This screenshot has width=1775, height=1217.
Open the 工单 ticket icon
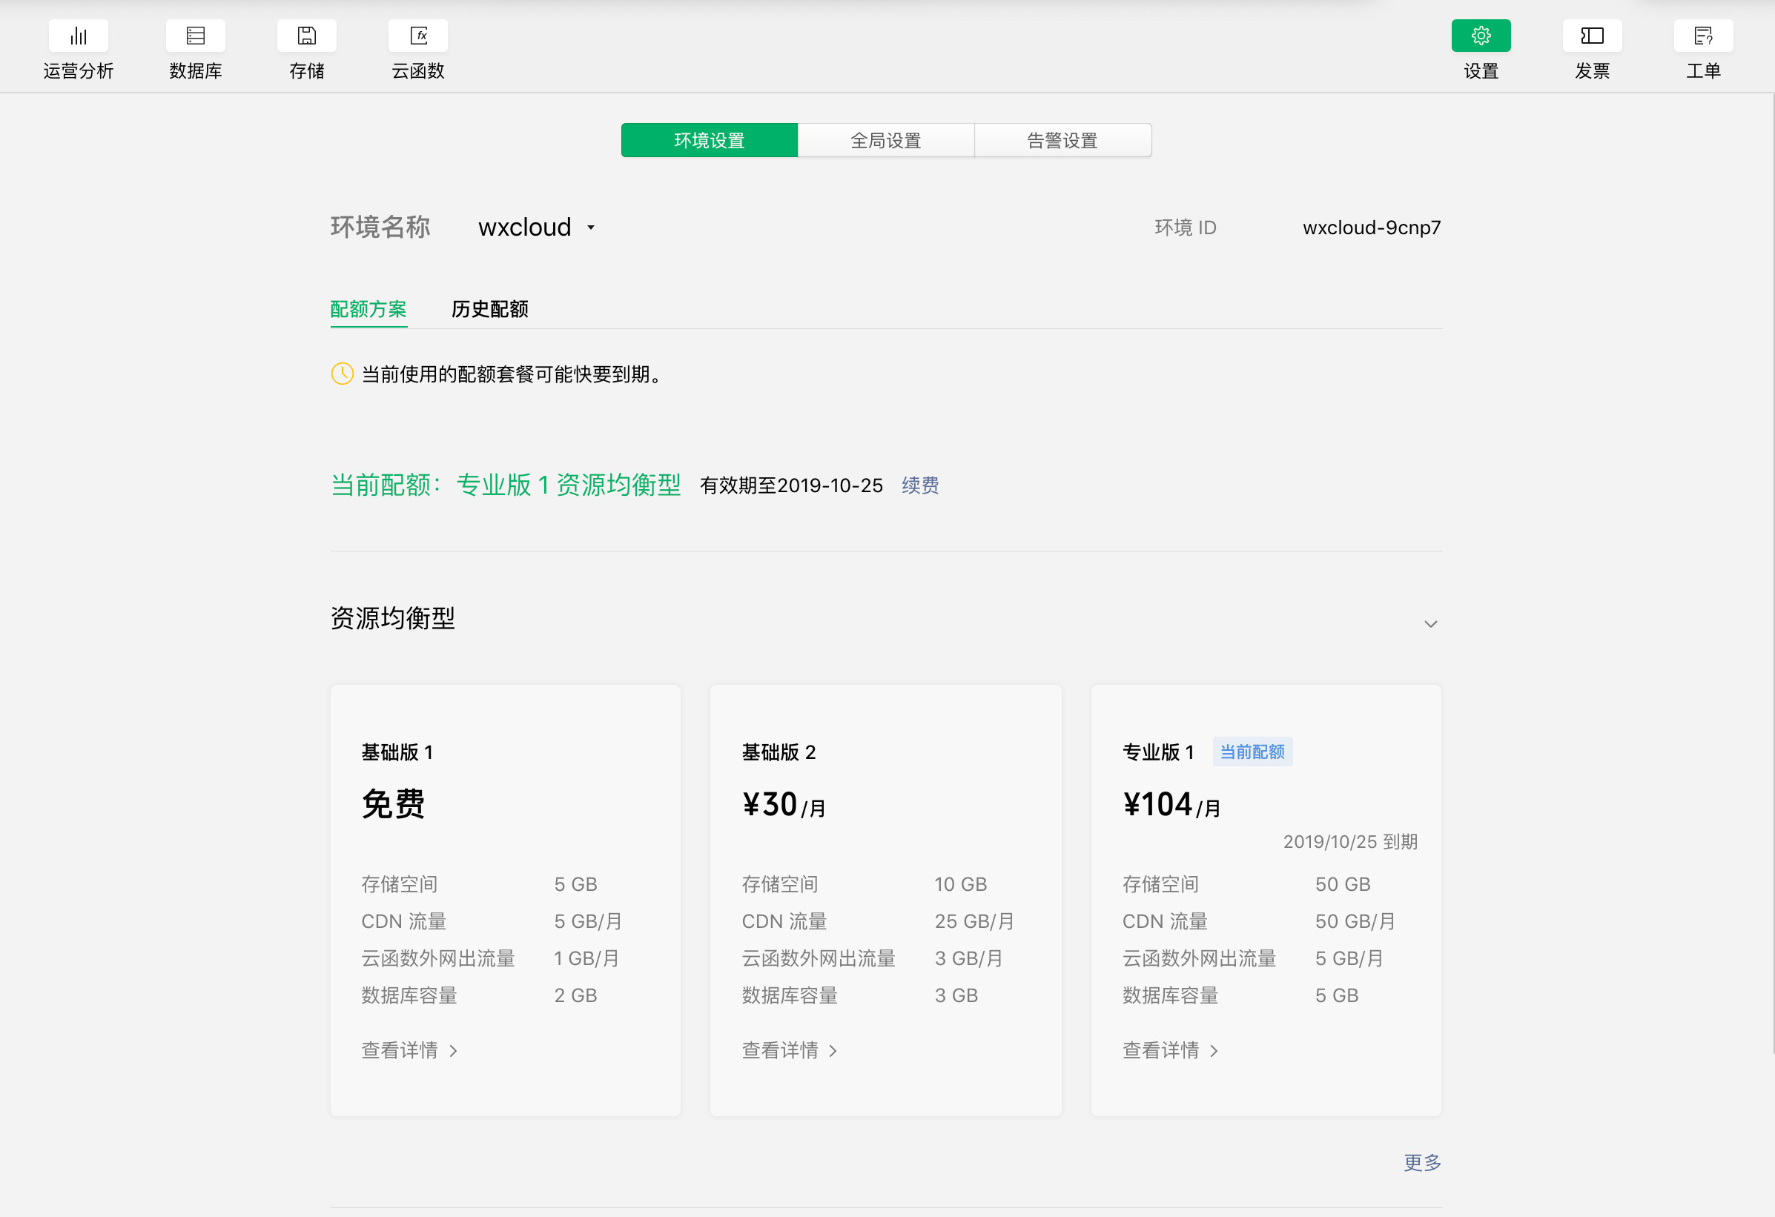click(1702, 36)
